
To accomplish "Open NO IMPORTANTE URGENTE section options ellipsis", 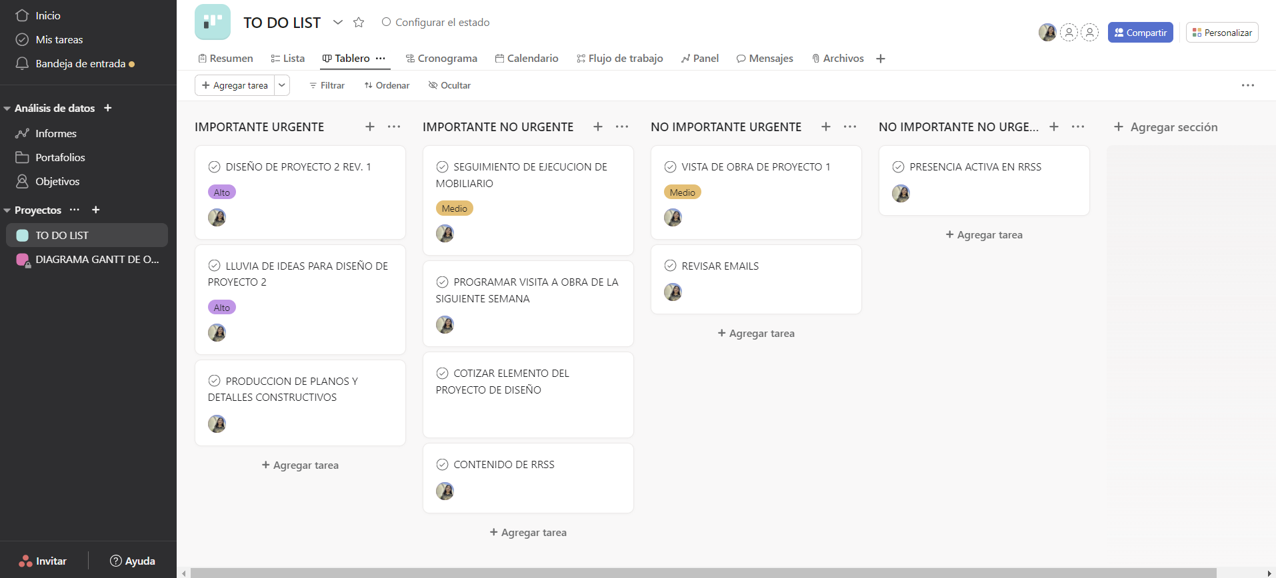I will pos(850,127).
